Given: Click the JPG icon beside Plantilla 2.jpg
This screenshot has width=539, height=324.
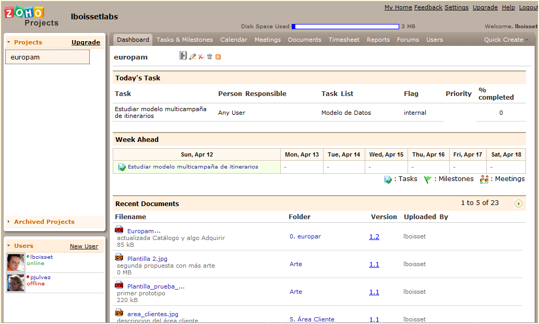Looking at the screenshot, I should click(x=119, y=258).
